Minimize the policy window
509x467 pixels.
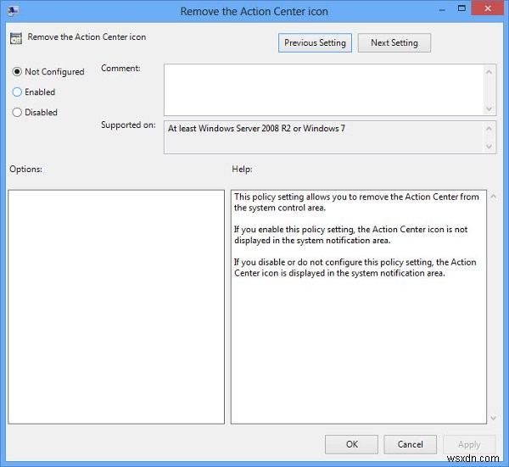pos(442,9)
